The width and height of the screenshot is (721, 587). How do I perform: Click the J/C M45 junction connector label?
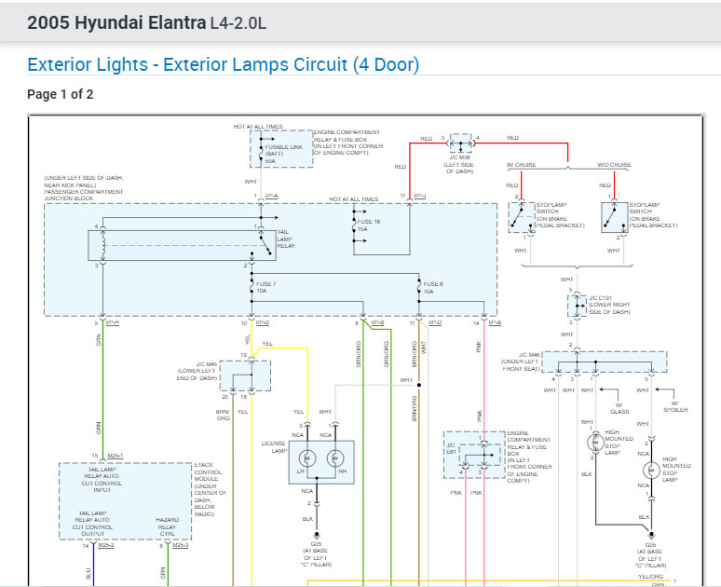(x=197, y=371)
